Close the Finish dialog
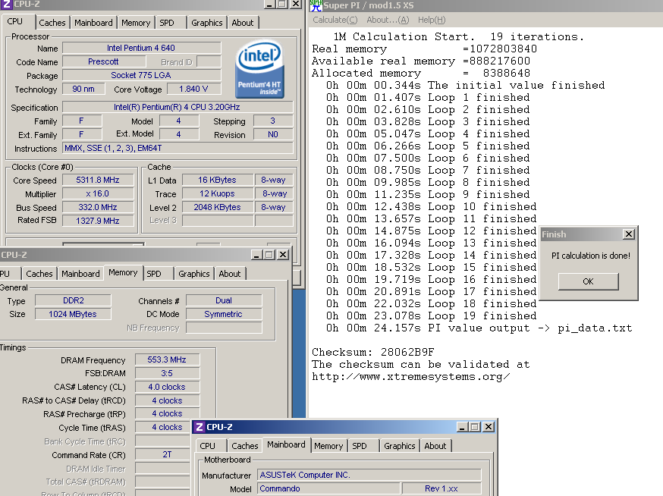 pyautogui.click(x=629, y=234)
